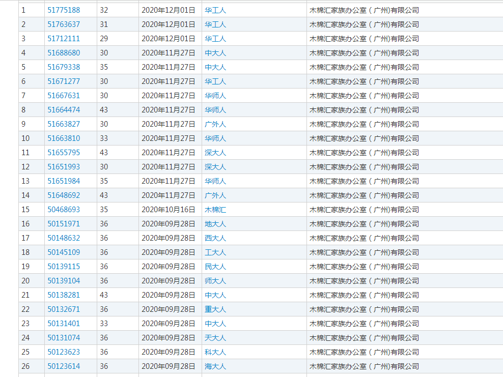Open registration number 51651993 link
Viewport: 503px width, 377px height.
tap(64, 167)
